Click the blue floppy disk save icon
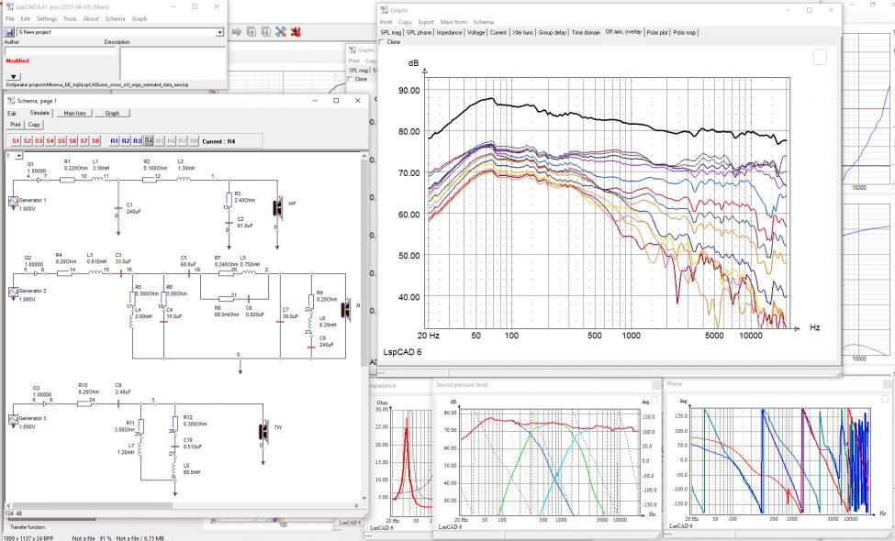Image resolution: width=895 pixels, height=541 pixels. click(10, 32)
